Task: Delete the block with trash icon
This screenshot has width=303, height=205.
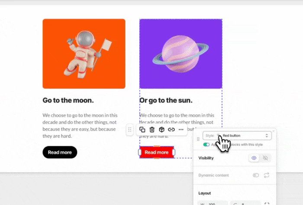Action: point(152,129)
